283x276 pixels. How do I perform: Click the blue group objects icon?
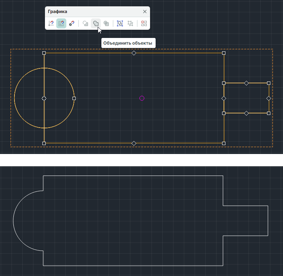pos(120,23)
